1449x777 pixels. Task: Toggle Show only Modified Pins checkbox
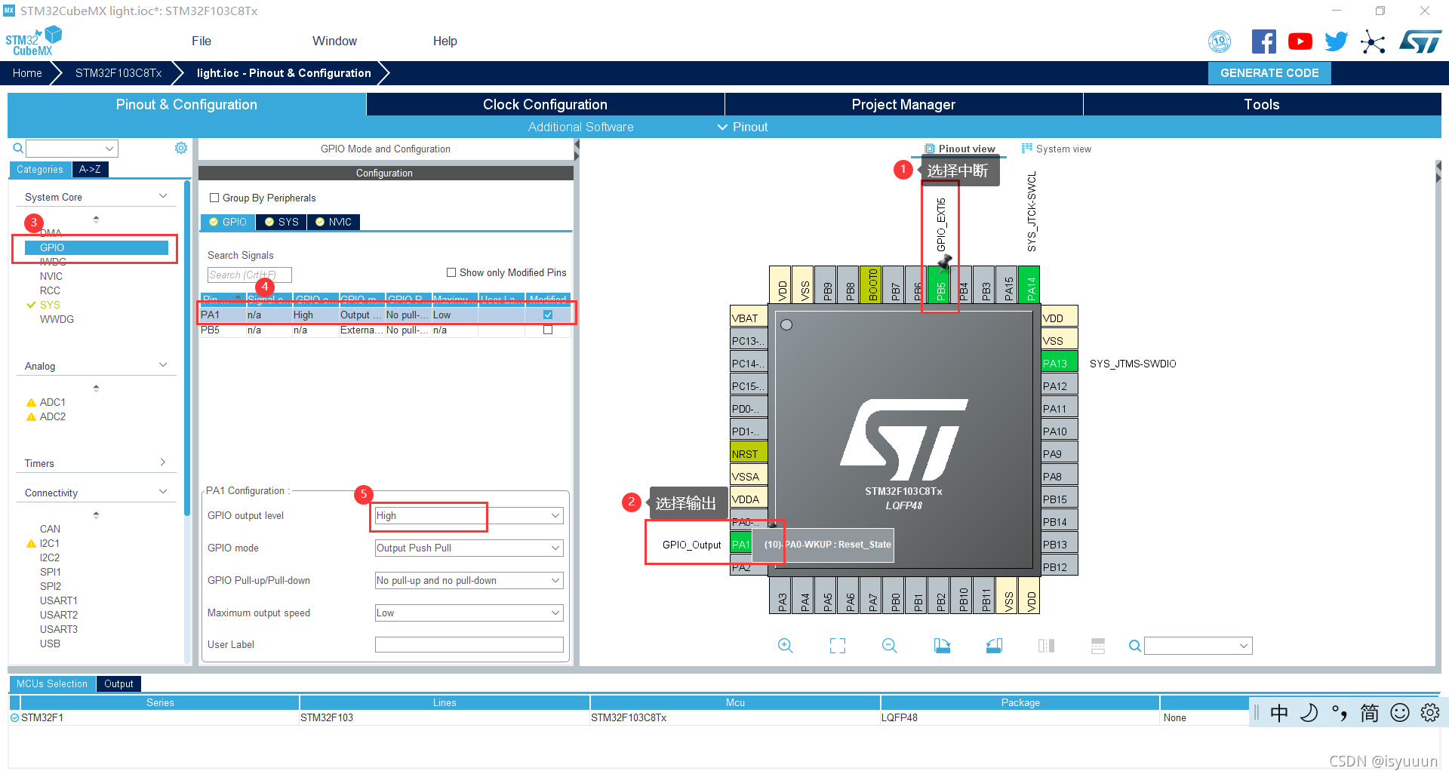pyautogui.click(x=451, y=272)
